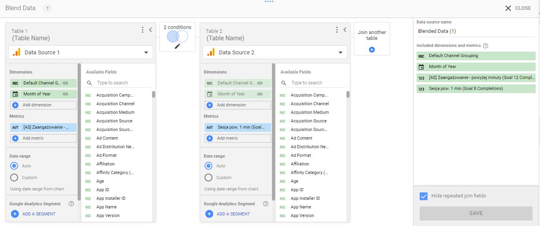
Task: Select Custom date range in Table 2
Action: [x=209, y=178]
